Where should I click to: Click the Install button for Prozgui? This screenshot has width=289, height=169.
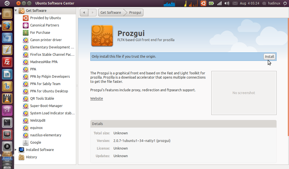point(270,56)
